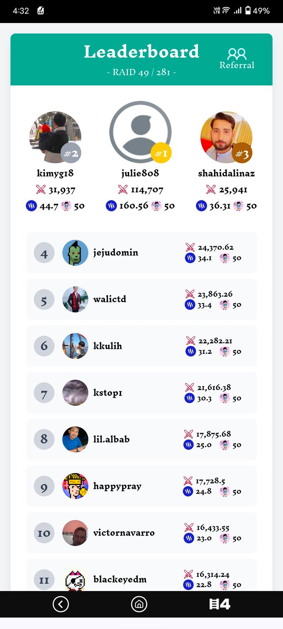Tap the pink character token icon for kkulih
The image size is (283, 629).
[225, 352]
